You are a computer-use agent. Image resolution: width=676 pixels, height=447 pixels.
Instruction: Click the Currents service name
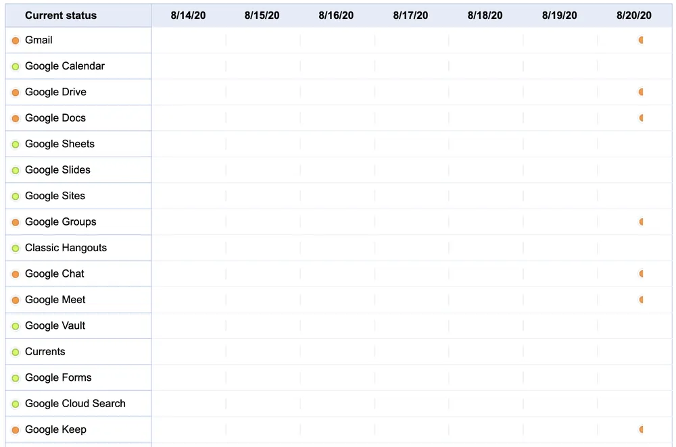pos(45,352)
